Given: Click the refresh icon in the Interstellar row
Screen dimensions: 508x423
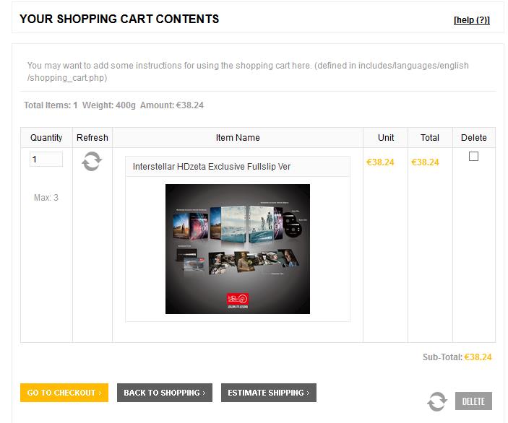Looking at the screenshot, I should pos(92,161).
